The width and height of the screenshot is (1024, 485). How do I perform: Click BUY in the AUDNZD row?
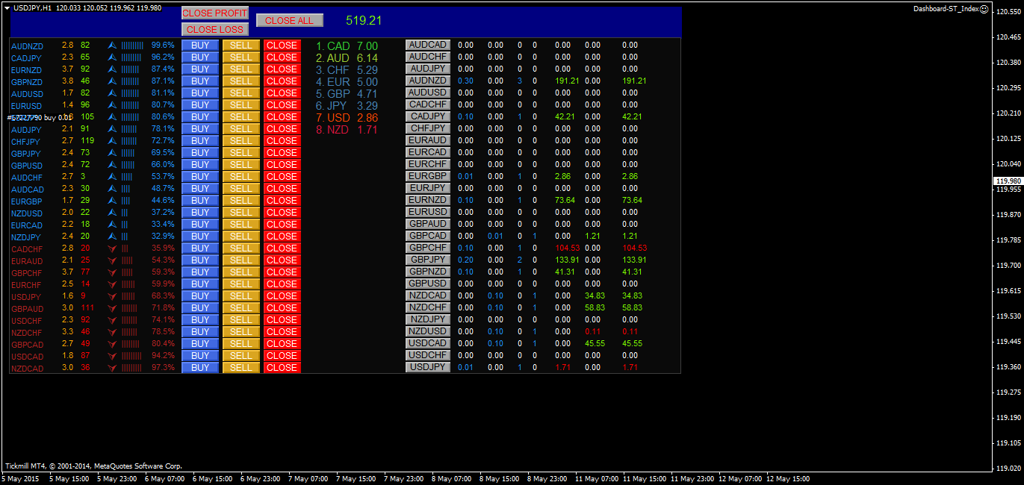(200, 46)
